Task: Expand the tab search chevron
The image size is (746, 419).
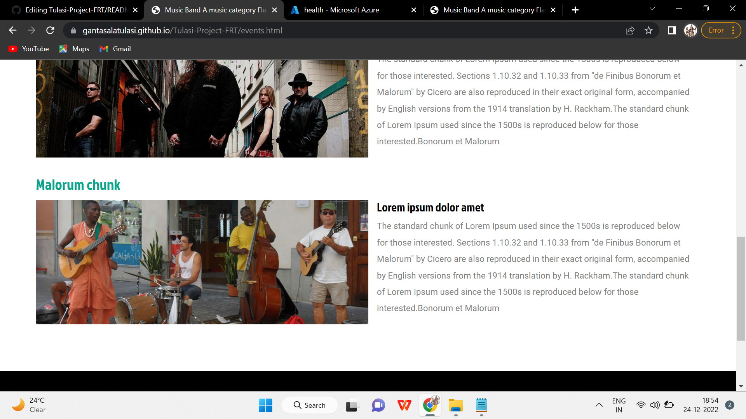Action: pos(652,9)
